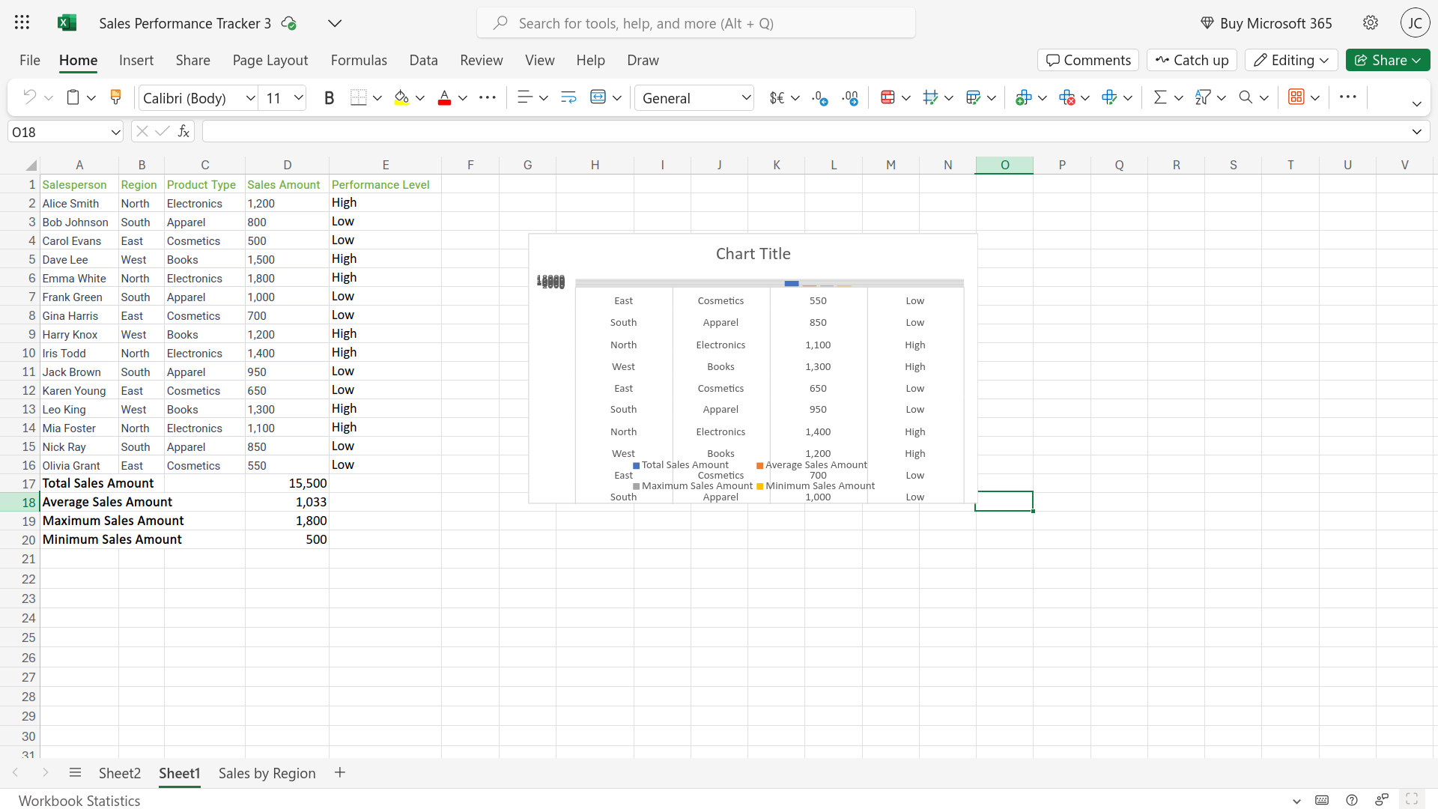Click the Format Painter icon
This screenshot has width=1438, height=809.
(115, 97)
